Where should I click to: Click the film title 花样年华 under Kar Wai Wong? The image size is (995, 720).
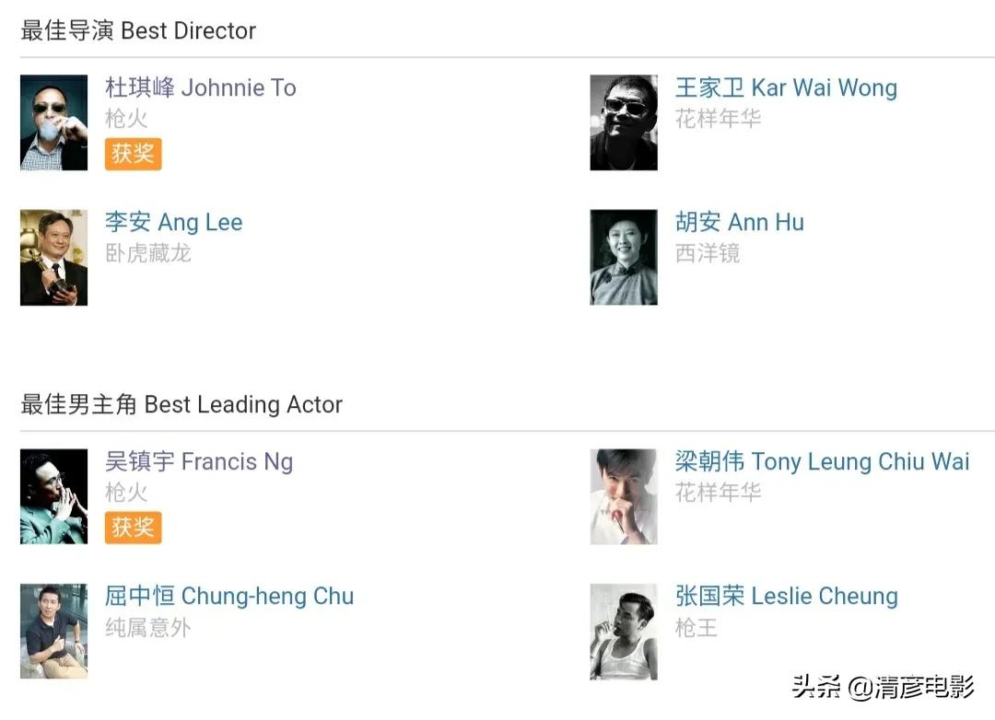[x=719, y=119]
